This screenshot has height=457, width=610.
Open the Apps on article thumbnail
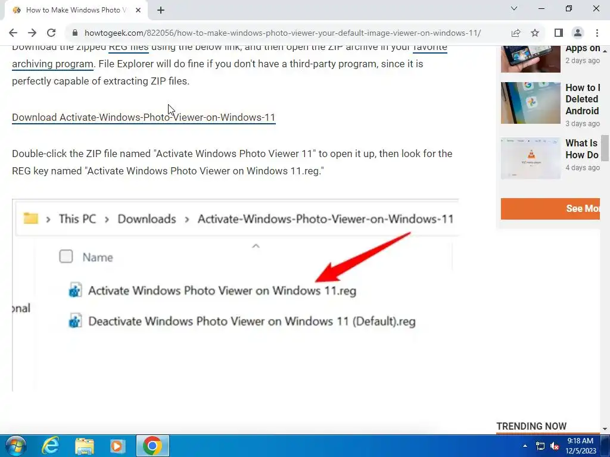531,59
